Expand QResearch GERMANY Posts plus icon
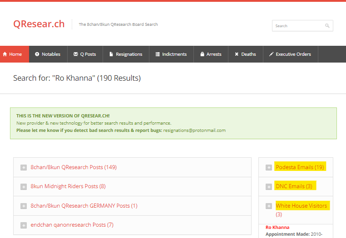 (24, 206)
